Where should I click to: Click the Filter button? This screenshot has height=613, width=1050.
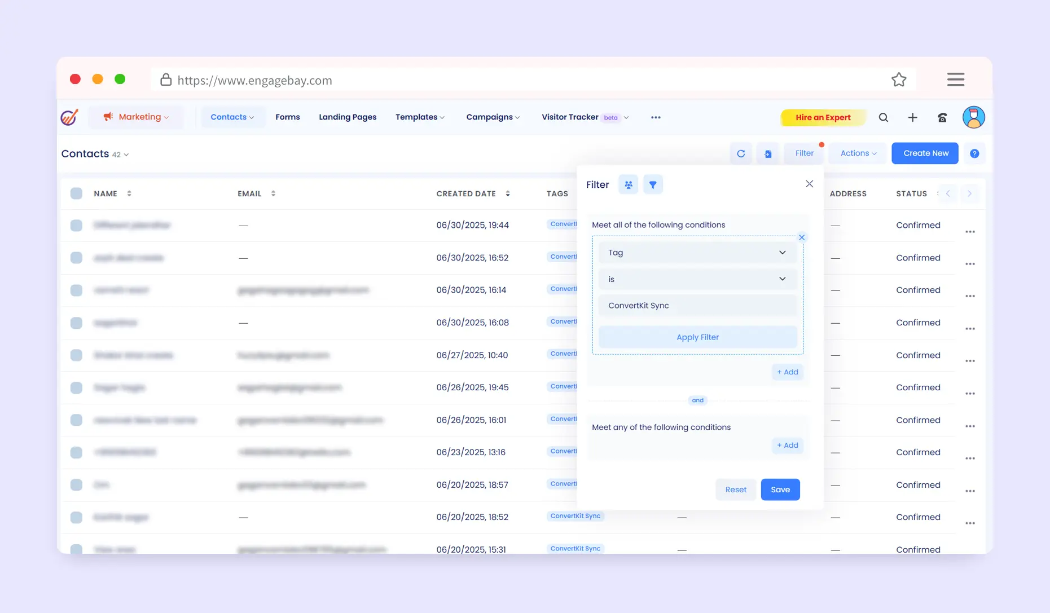click(804, 153)
